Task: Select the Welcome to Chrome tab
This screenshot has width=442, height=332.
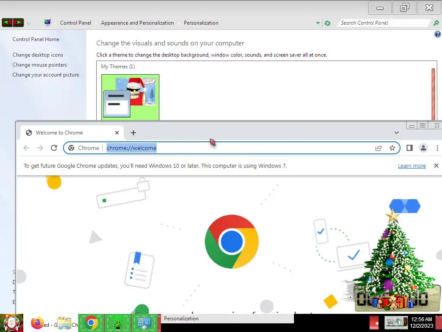Action: click(72, 133)
